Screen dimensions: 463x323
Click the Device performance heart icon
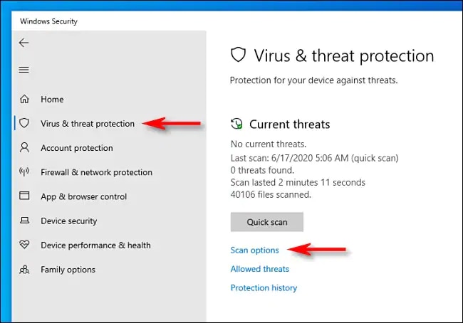[25, 245]
